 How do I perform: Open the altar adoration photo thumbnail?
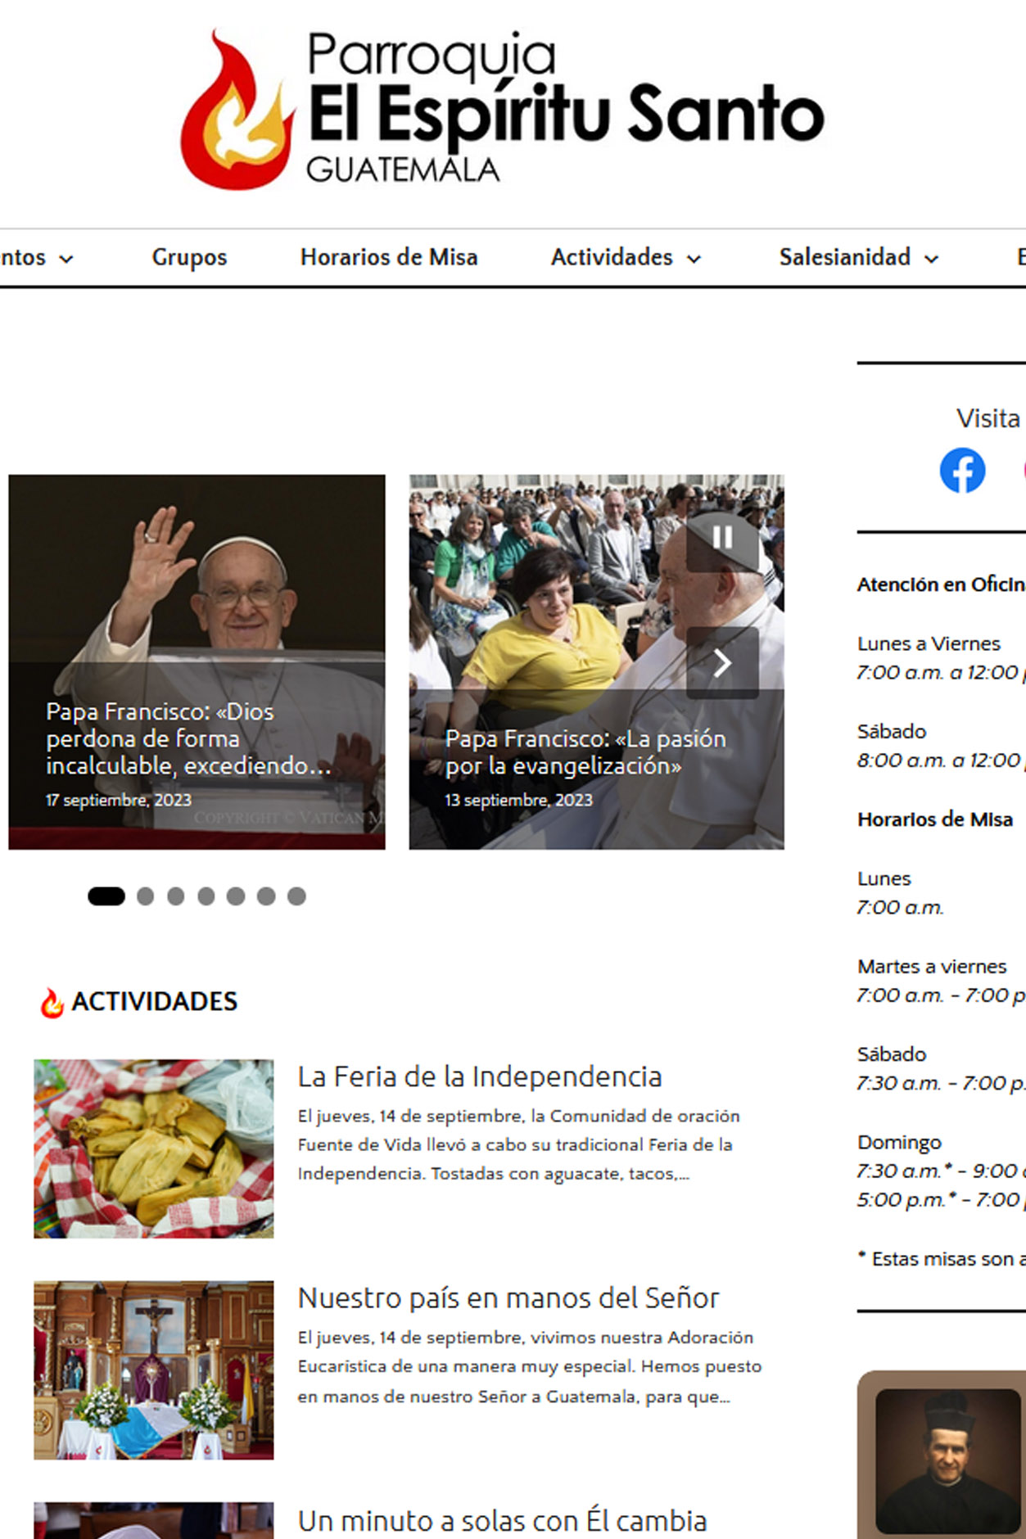(x=154, y=1370)
